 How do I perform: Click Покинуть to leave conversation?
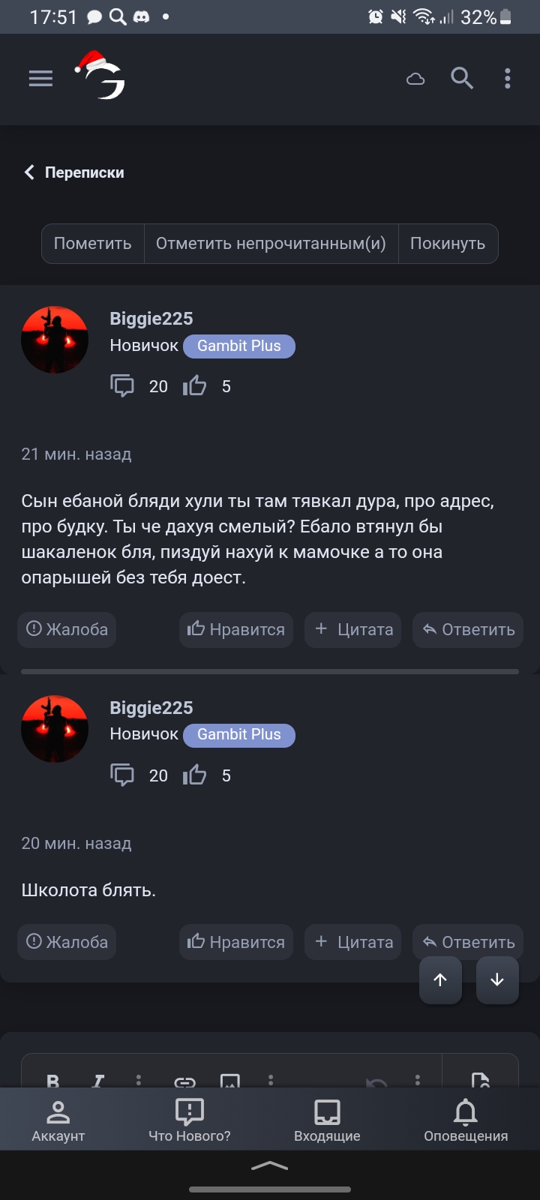point(448,244)
